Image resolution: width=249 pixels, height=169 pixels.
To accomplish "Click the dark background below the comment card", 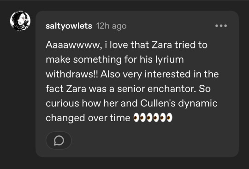I will [125, 163].
